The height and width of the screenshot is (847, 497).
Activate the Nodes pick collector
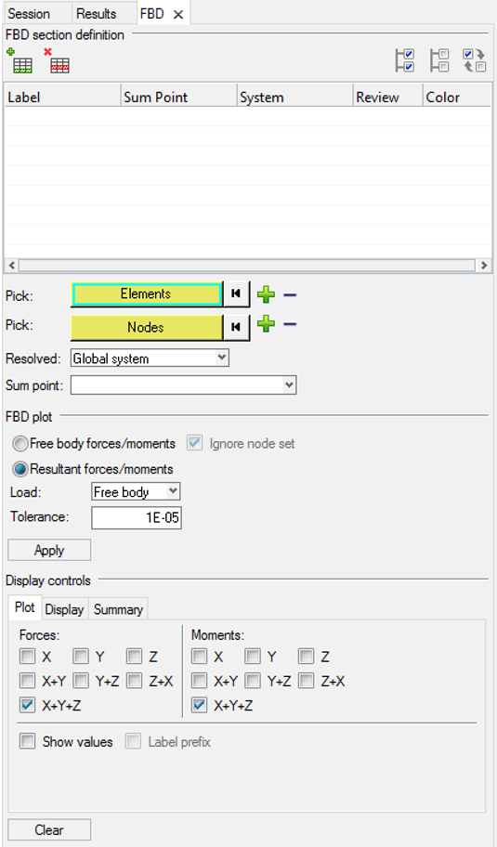(x=147, y=327)
